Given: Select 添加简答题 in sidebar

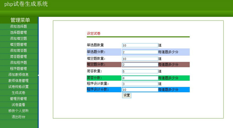Looking at the screenshot, I should [18, 51].
